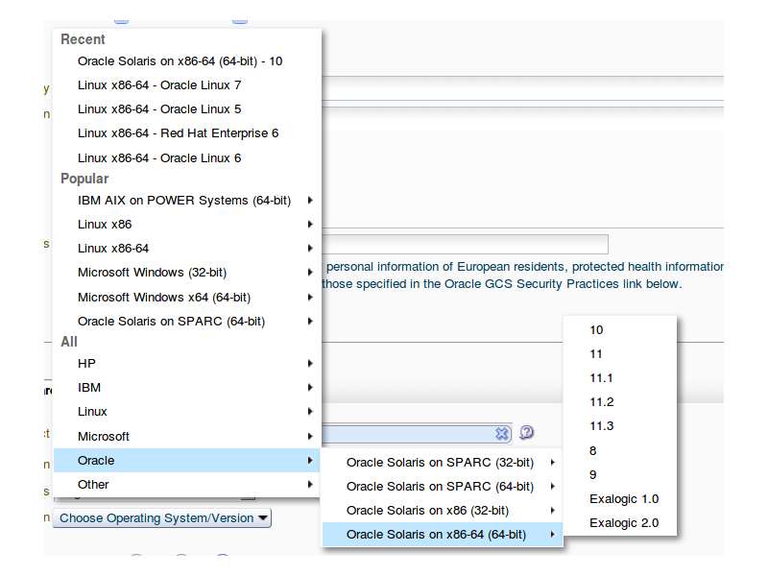The height and width of the screenshot is (576, 768).
Task: Choose Exalogic 2.0 version
Action: (620, 523)
